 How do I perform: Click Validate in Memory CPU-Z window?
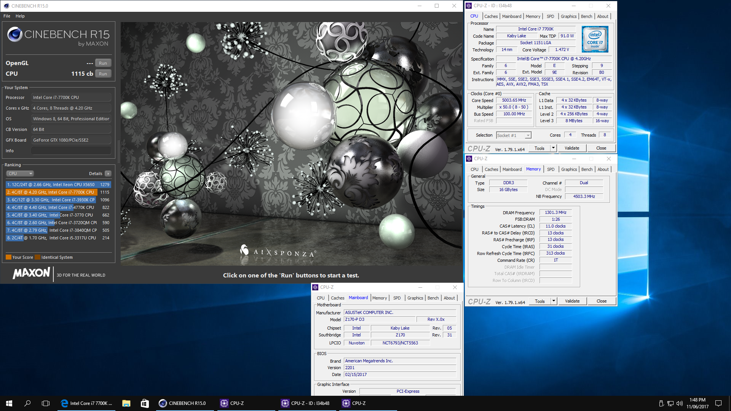[x=572, y=301]
